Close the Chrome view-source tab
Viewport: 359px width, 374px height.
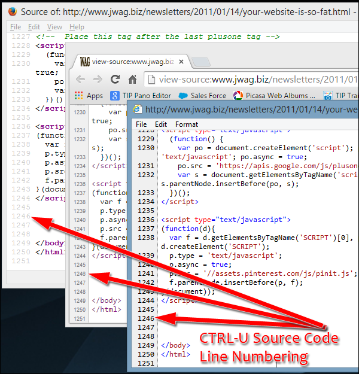pos(181,62)
